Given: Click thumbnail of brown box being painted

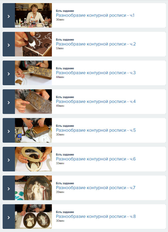Looking at the screenshot, I should click(33, 44).
